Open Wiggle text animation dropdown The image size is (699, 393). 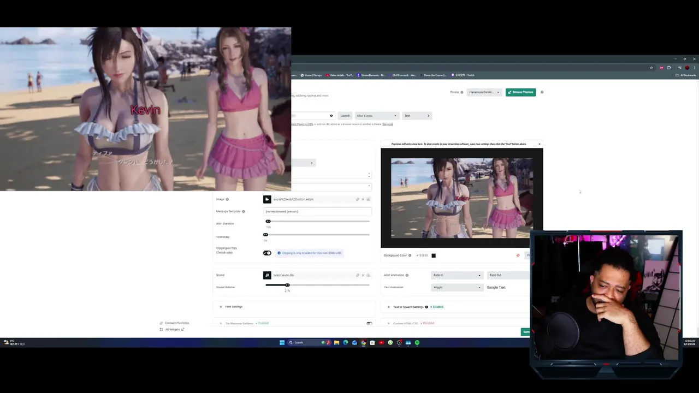pyautogui.click(x=457, y=287)
